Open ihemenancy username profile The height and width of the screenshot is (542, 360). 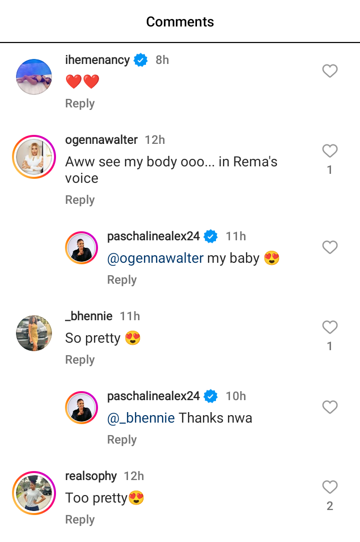[97, 60]
